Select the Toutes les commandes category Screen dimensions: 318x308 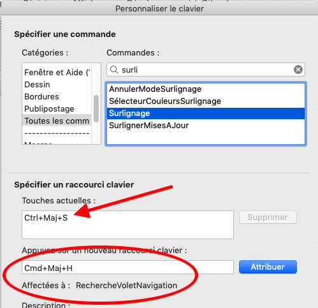pyautogui.click(x=57, y=121)
